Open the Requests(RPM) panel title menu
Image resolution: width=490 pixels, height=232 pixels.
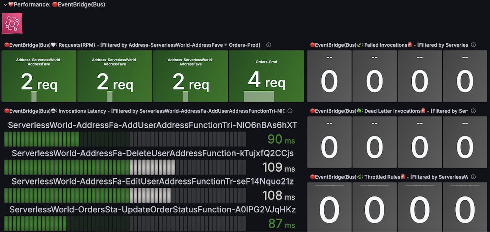point(132,45)
